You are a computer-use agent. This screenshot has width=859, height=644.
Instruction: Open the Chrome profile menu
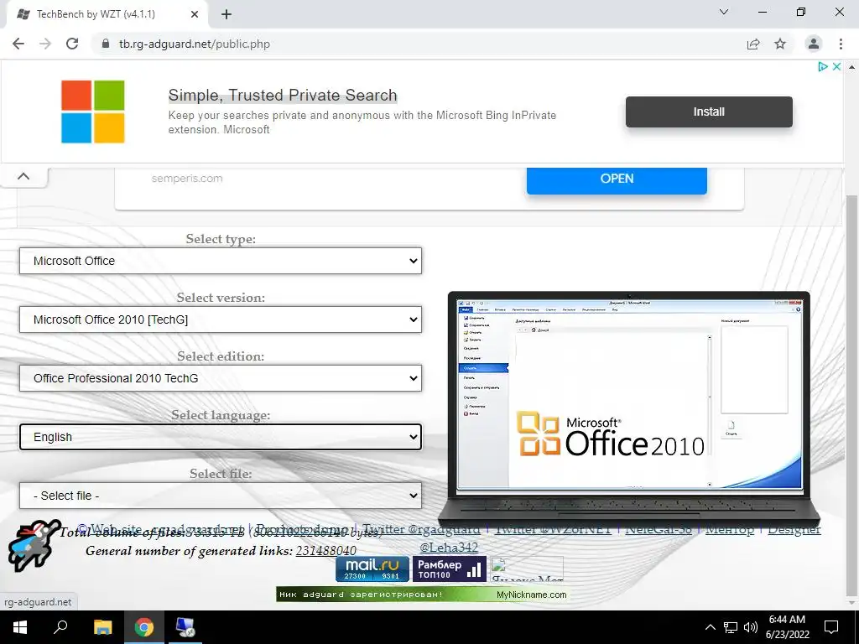[x=814, y=44]
